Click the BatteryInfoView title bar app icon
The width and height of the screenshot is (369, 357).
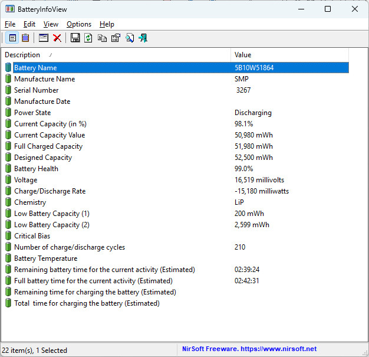click(10, 9)
